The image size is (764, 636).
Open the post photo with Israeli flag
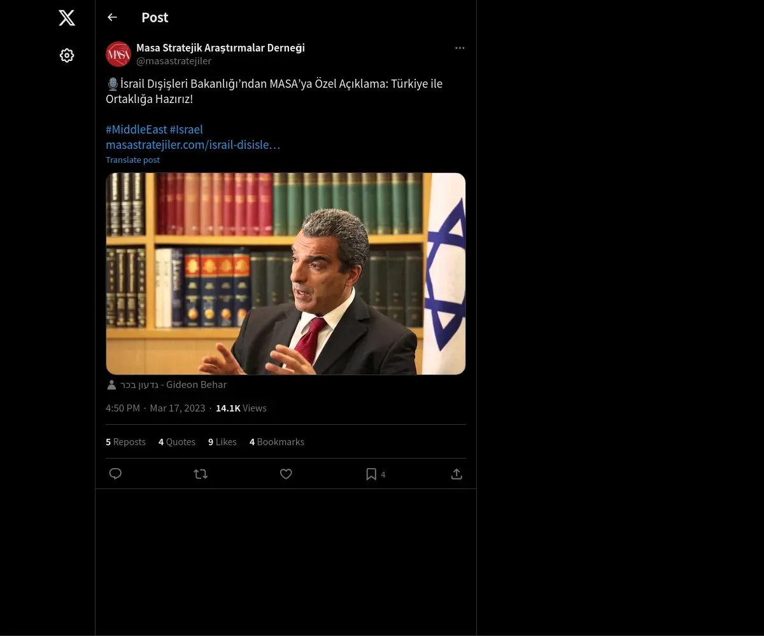(x=285, y=273)
